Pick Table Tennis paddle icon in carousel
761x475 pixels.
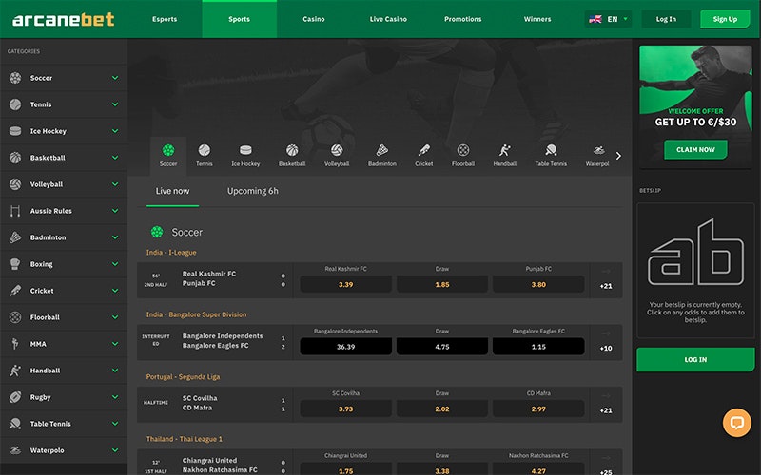tap(551, 150)
